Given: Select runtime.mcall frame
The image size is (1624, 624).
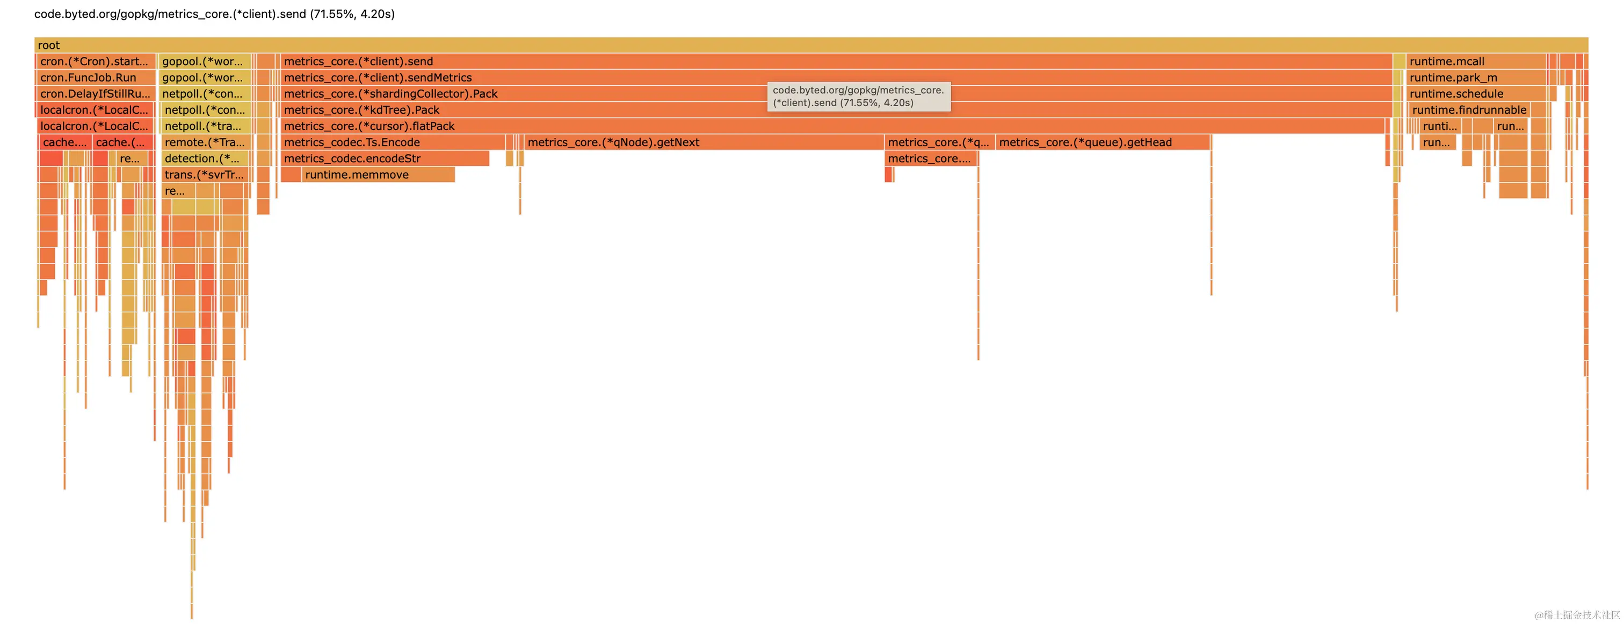Looking at the screenshot, I should [1475, 61].
